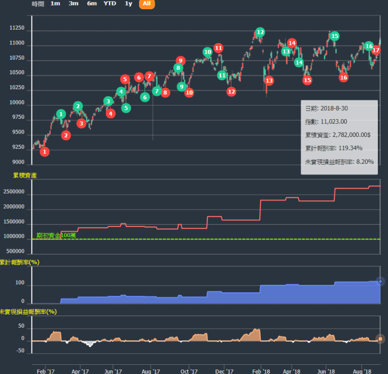Click green trade marker number 12

click(x=260, y=32)
